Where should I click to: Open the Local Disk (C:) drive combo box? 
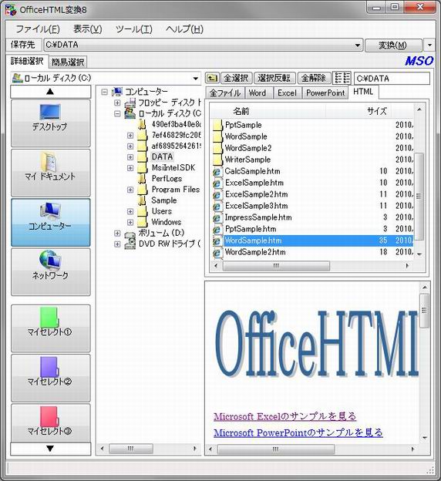click(106, 78)
